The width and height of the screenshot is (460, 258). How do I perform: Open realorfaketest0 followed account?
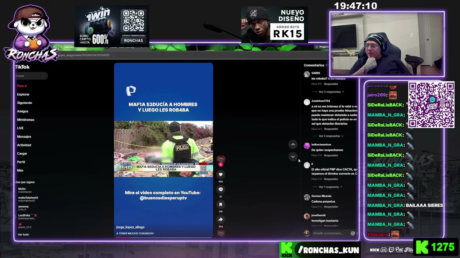point(28,199)
